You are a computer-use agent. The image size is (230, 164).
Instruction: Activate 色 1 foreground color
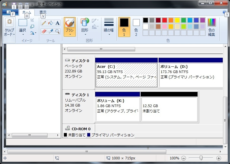(x=124, y=27)
